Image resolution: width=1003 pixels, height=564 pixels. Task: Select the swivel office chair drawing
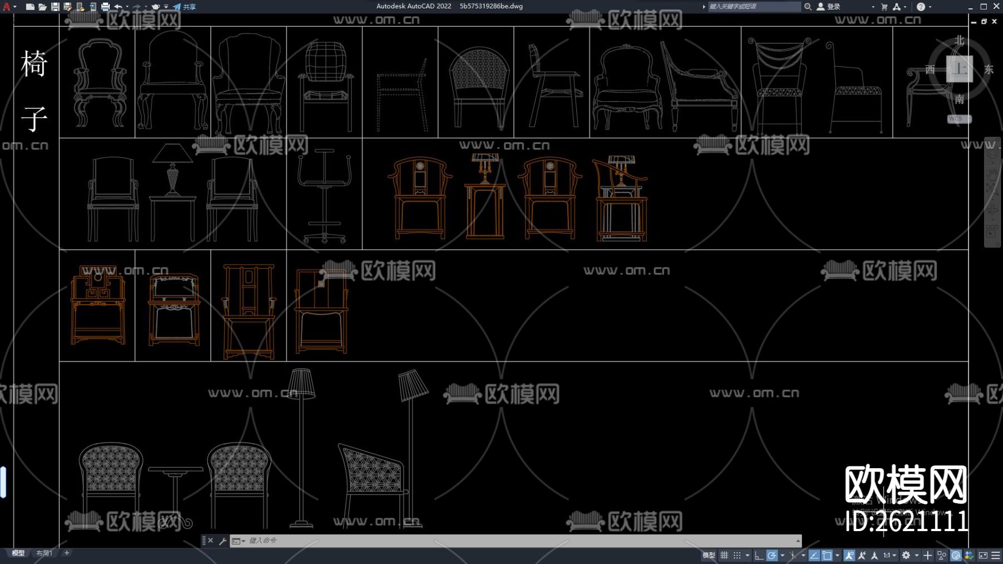point(324,196)
